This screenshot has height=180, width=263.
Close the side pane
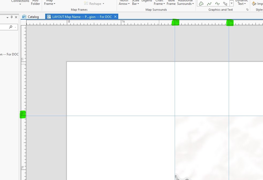coord(16,17)
